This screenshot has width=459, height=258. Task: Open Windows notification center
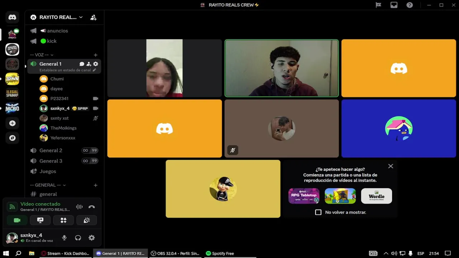(448, 253)
